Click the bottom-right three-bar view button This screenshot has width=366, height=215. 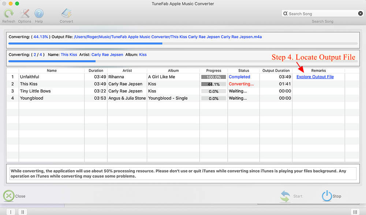354,212
